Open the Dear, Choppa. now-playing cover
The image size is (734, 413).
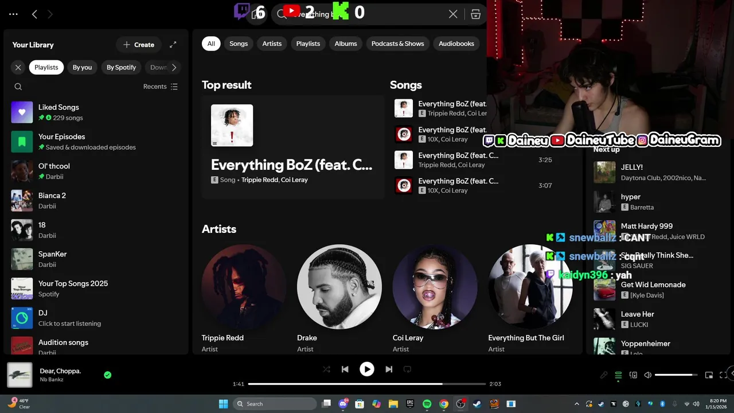click(19, 375)
